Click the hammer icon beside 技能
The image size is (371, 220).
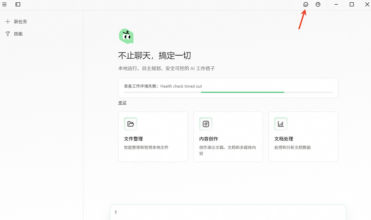(8, 34)
